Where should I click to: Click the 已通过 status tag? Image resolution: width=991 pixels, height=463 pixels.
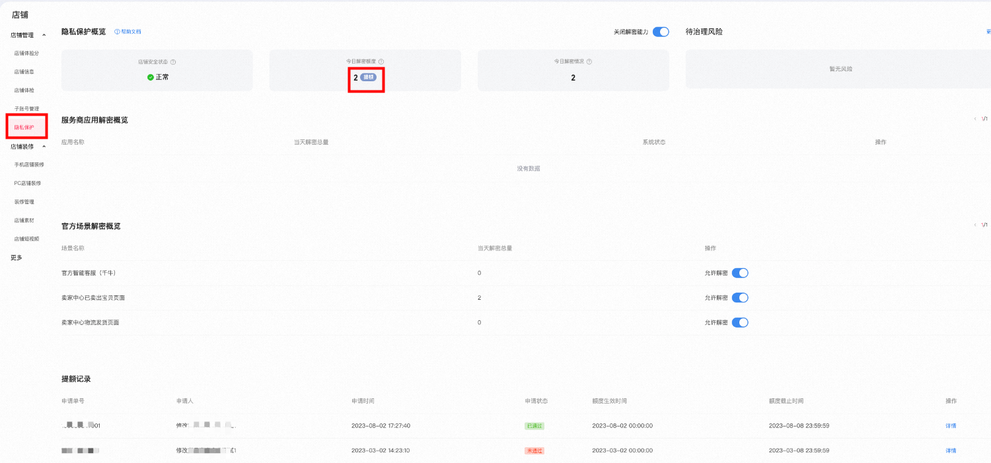(x=534, y=426)
